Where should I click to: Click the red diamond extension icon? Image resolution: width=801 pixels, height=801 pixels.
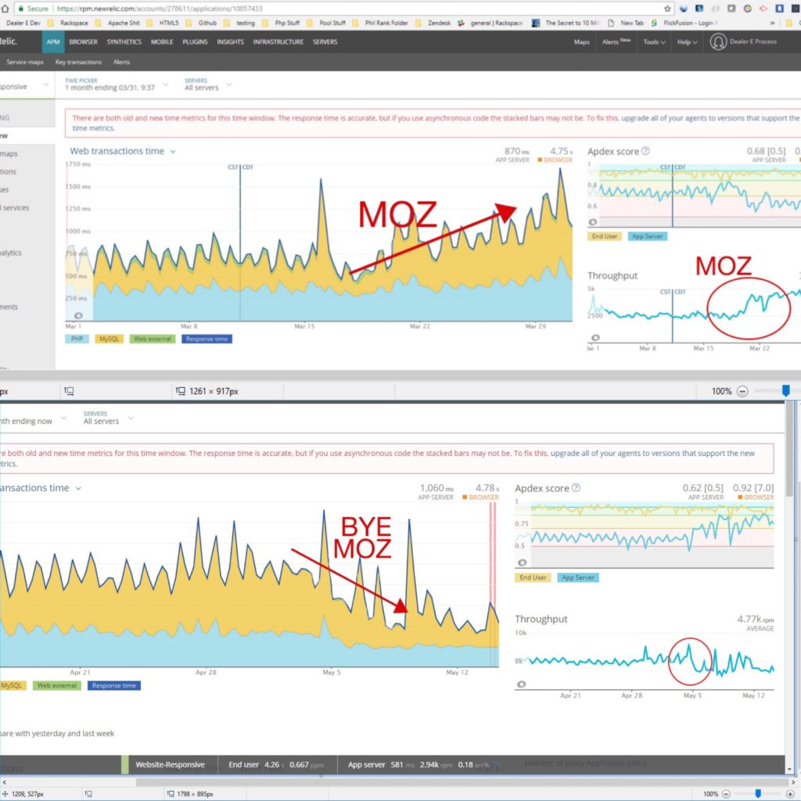click(x=763, y=9)
